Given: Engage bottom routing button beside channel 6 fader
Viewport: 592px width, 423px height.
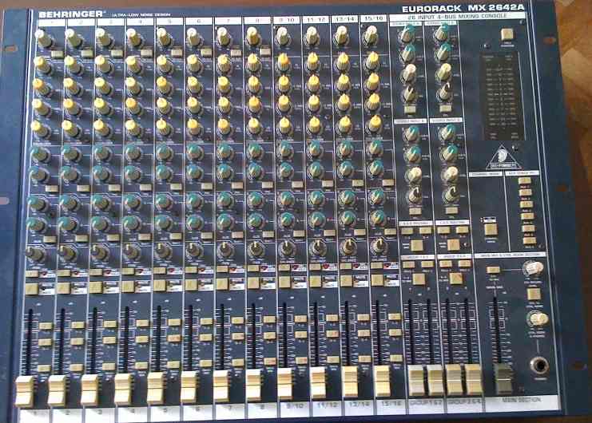Looking at the screenshot, I should [206, 363].
